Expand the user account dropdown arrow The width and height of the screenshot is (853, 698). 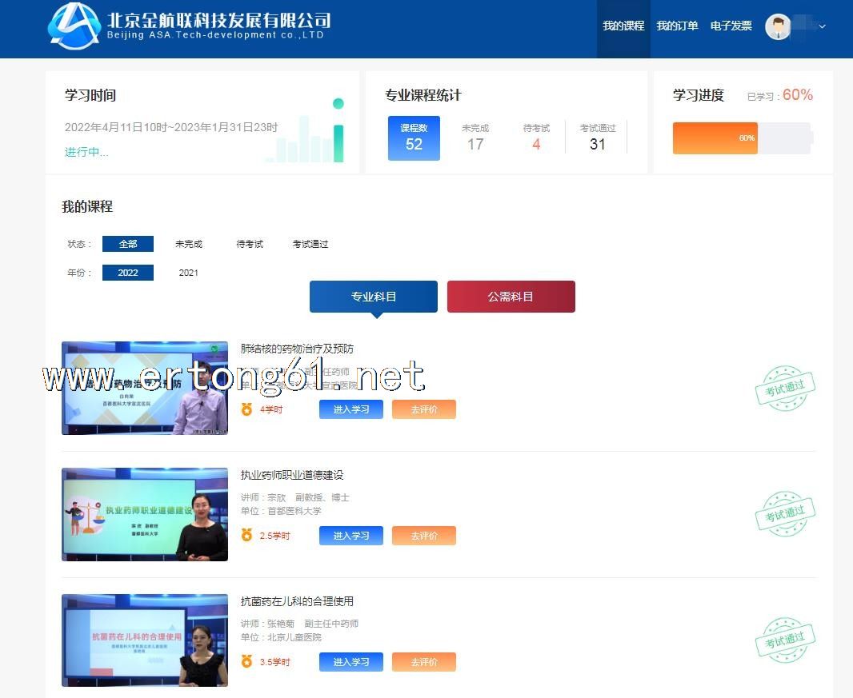coord(822,26)
